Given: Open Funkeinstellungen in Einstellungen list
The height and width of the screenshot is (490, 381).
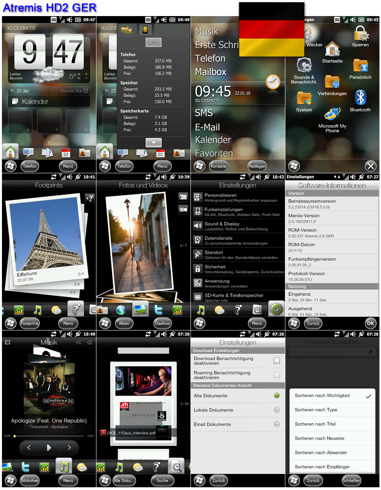Looking at the screenshot, I should click(238, 212).
